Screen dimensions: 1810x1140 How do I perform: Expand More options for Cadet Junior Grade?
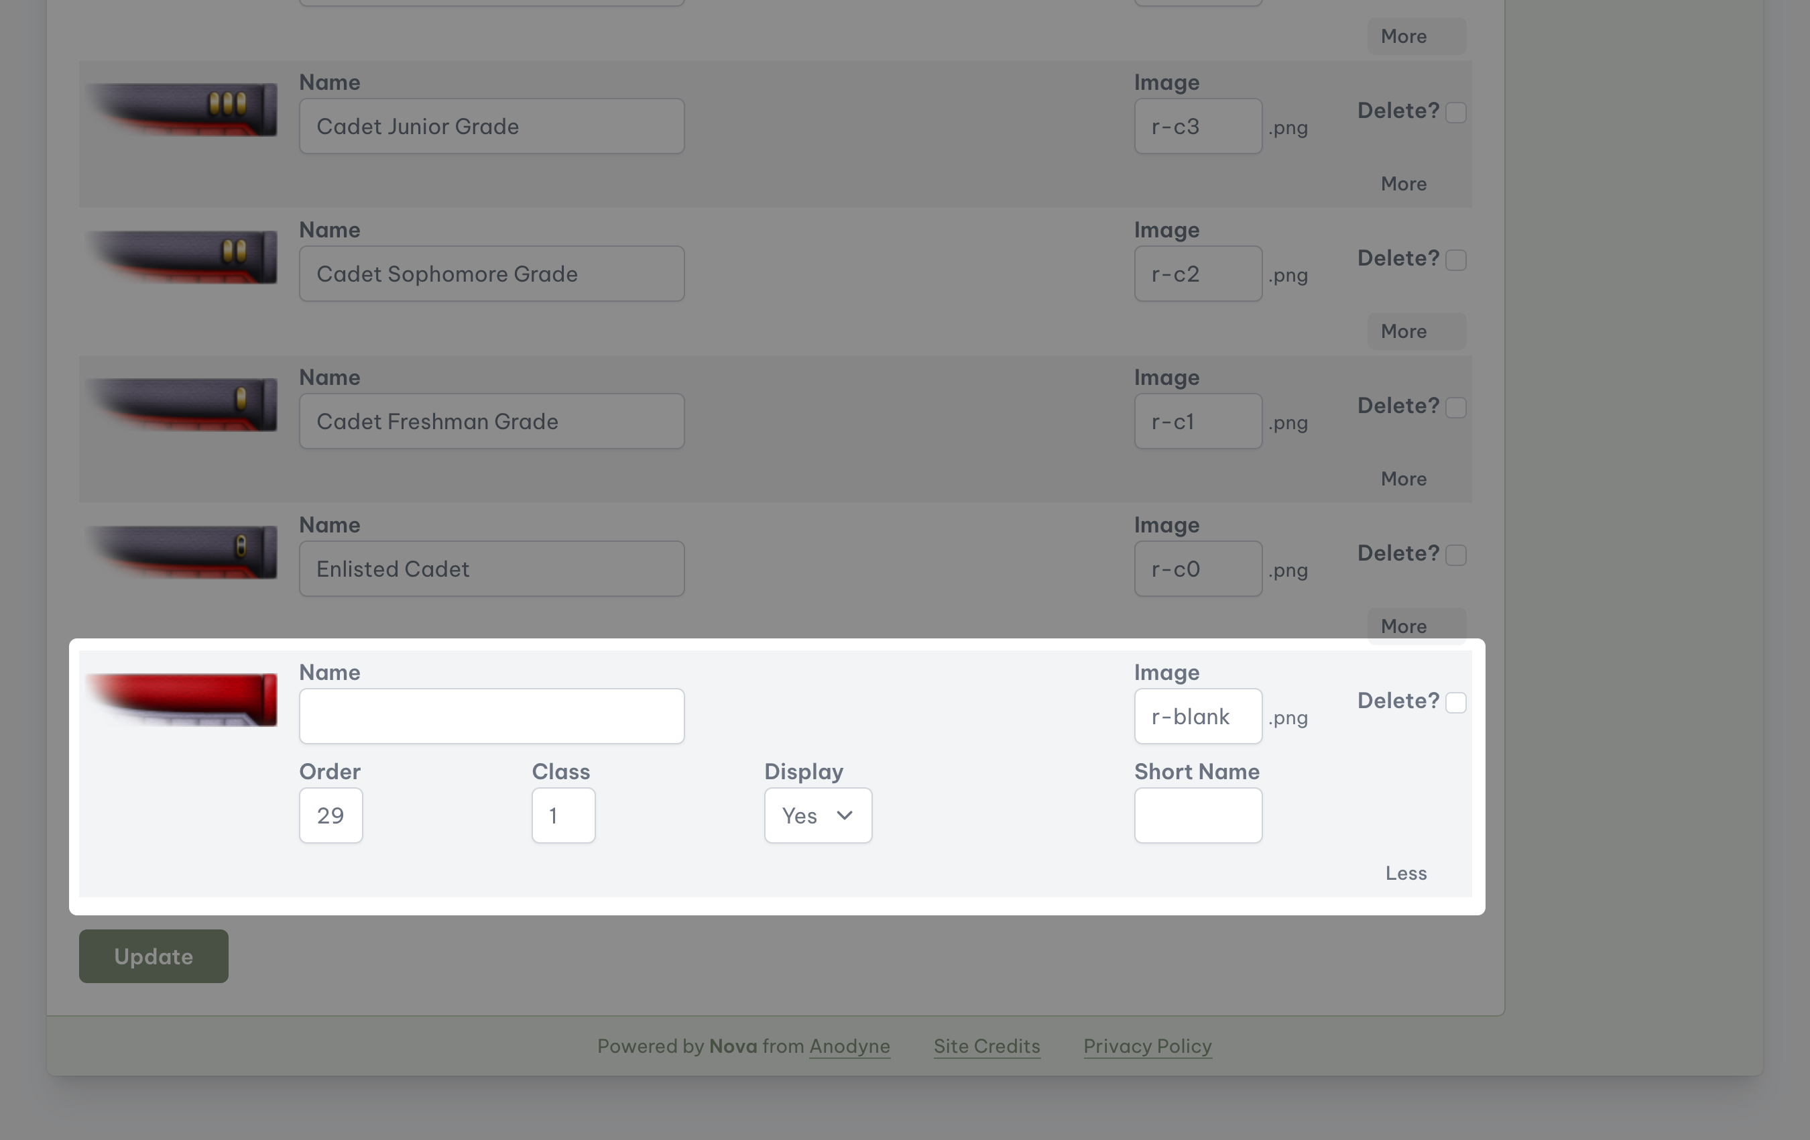pos(1402,184)
